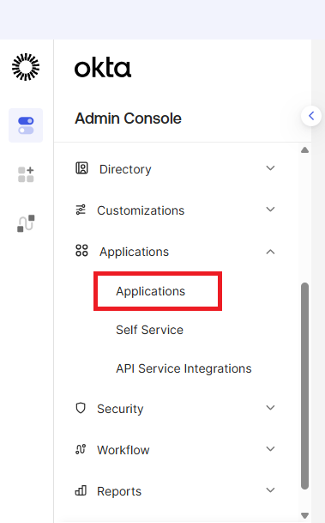This screenshot has height=523, width=325.
Task: Go to the Self Service link
Action: 149,330
